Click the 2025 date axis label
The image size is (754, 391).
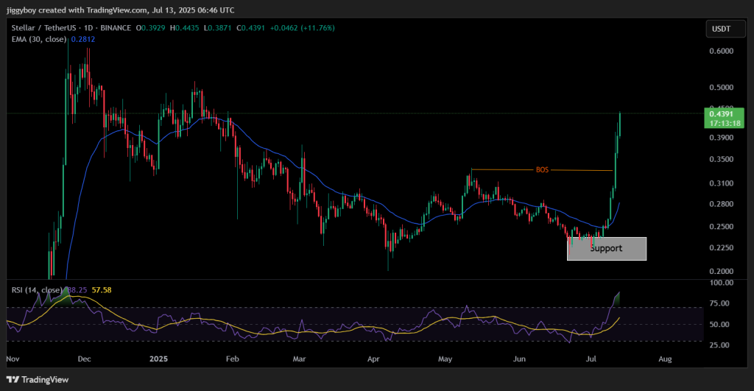pos(159,359)
